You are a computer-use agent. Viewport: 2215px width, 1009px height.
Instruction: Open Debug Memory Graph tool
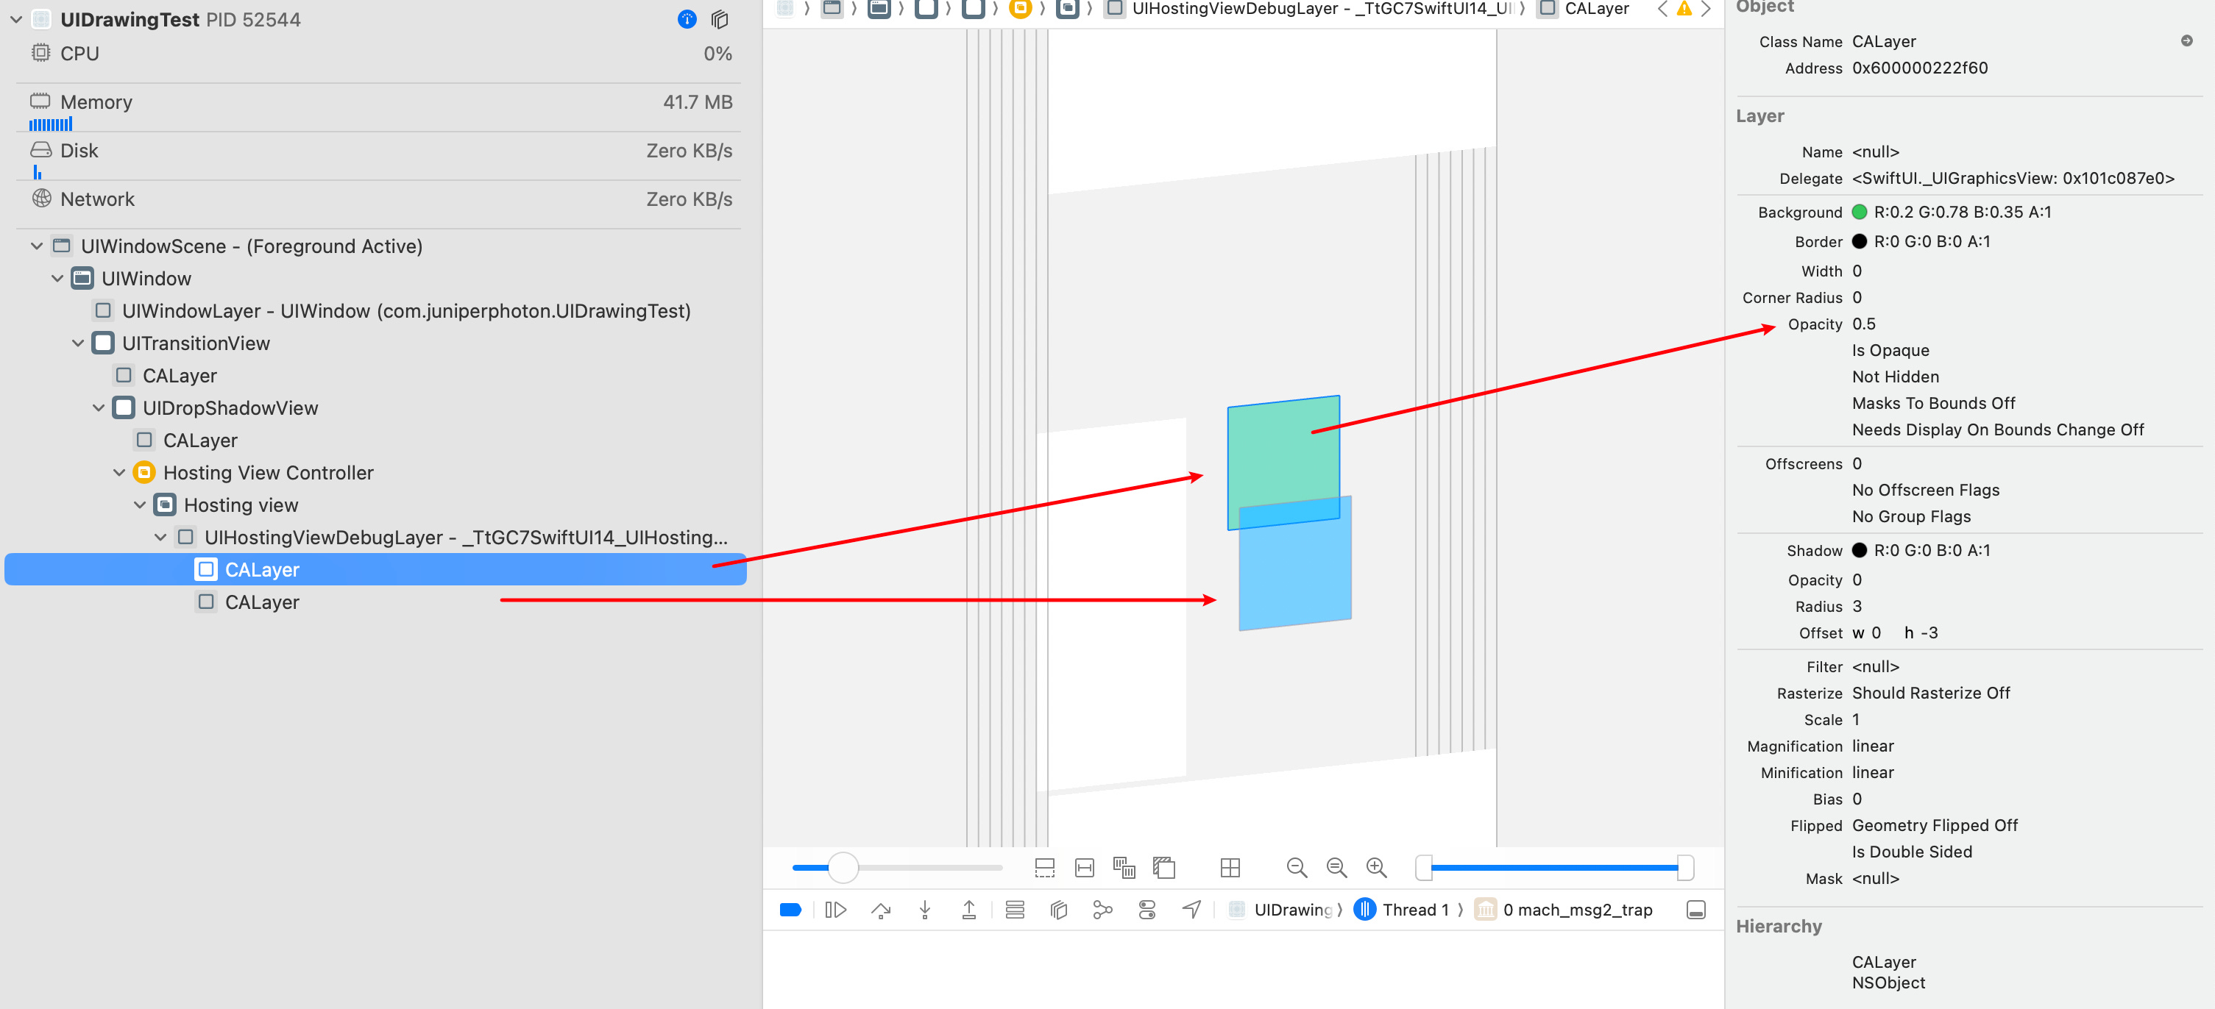click(x=1102, y=909)
